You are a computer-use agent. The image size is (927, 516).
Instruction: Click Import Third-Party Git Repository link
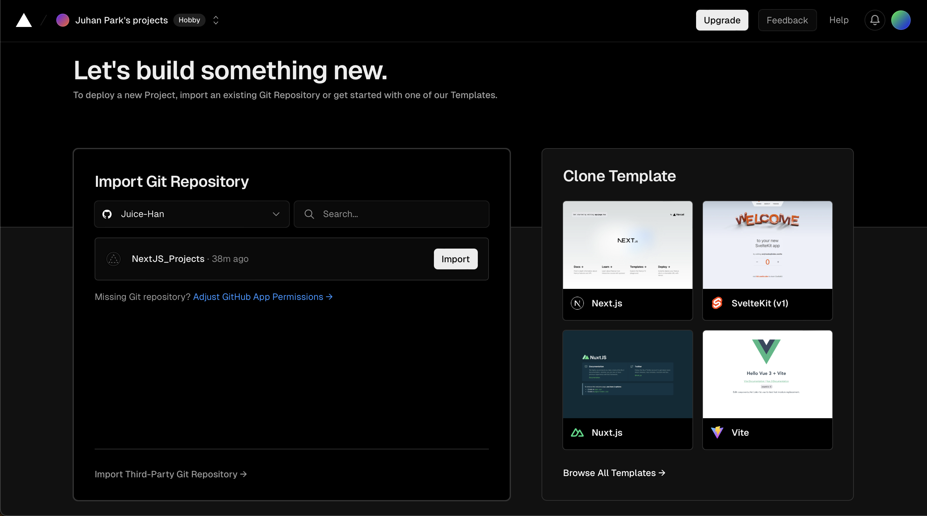point(170,473)
